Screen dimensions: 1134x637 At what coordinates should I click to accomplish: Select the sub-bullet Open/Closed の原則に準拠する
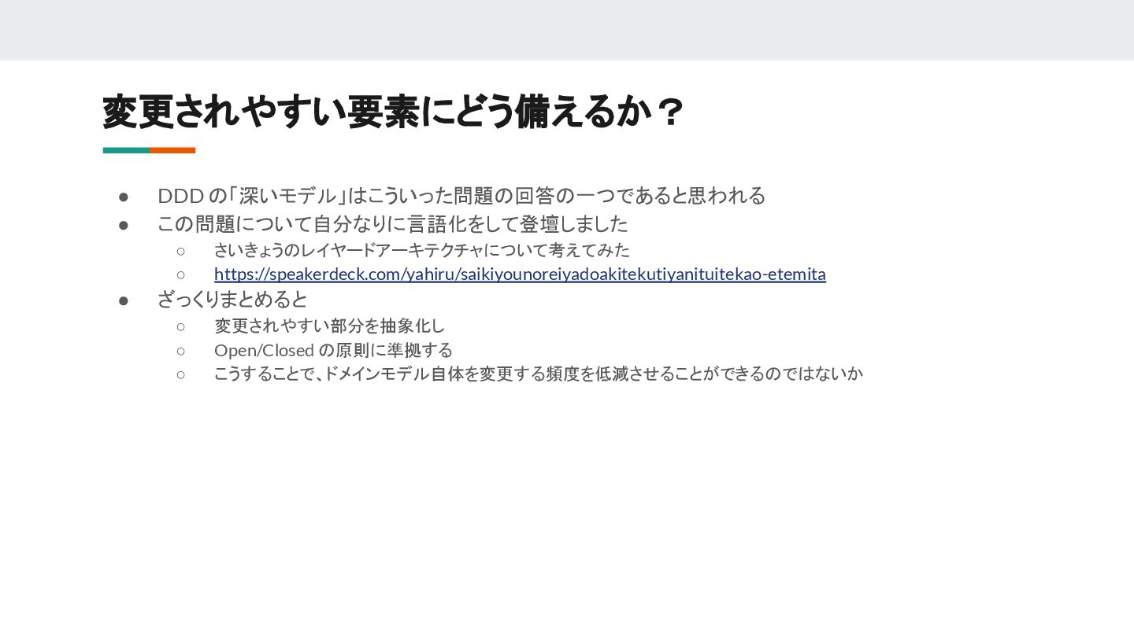pyautogui.click(x=333, y=350)
